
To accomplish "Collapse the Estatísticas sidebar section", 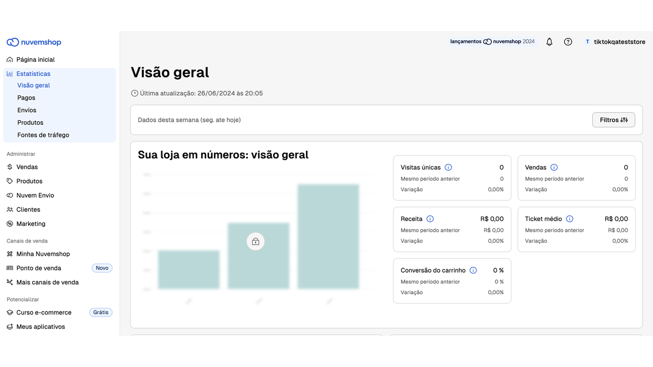I will [x=33, y=74].
